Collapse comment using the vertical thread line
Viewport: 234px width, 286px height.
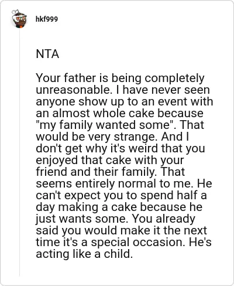tap(19, 152)
